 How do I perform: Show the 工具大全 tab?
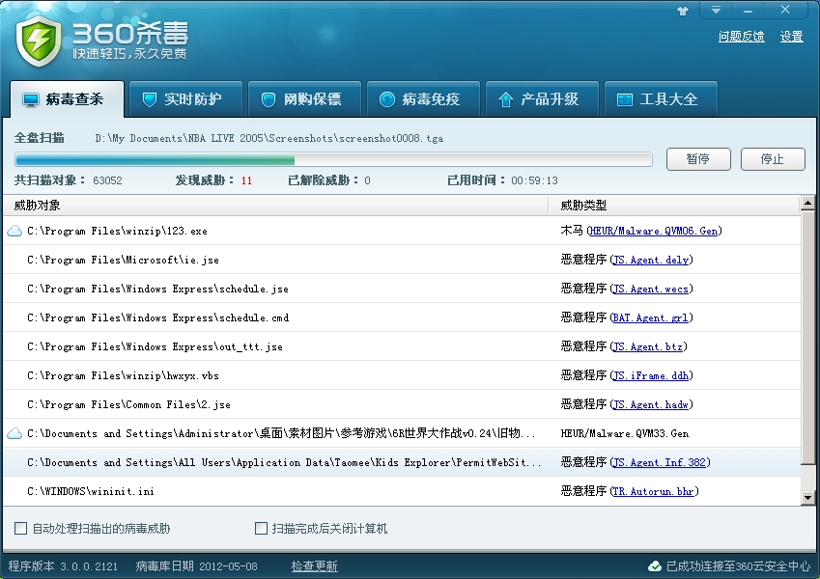point(661,99)
